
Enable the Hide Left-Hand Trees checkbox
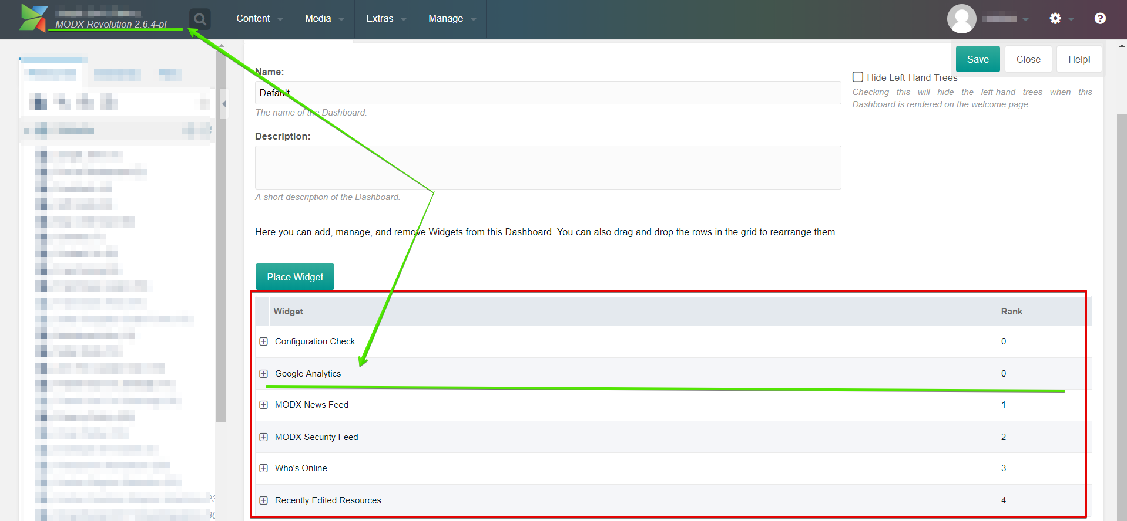pyautogui.click(x=858, y=77)
